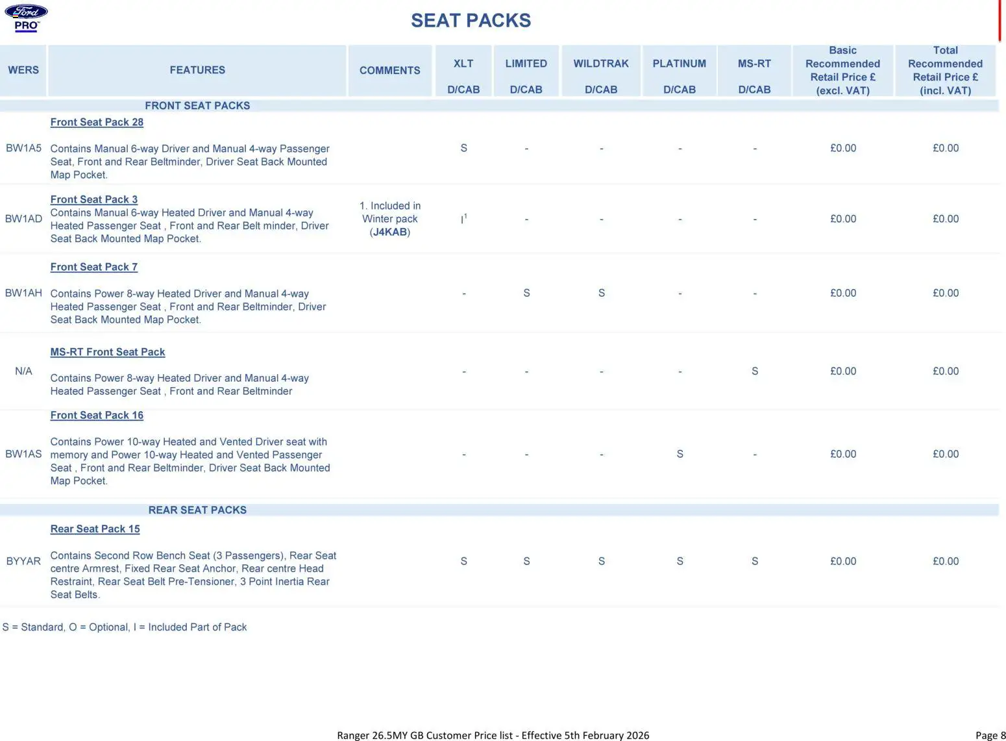
Task: Select the BW1AS WERS code
Action: 23,454
